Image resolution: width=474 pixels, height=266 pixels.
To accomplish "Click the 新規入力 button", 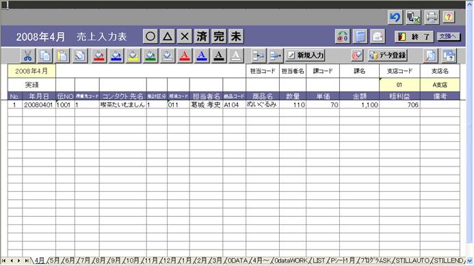I will (x=305, y=55).
